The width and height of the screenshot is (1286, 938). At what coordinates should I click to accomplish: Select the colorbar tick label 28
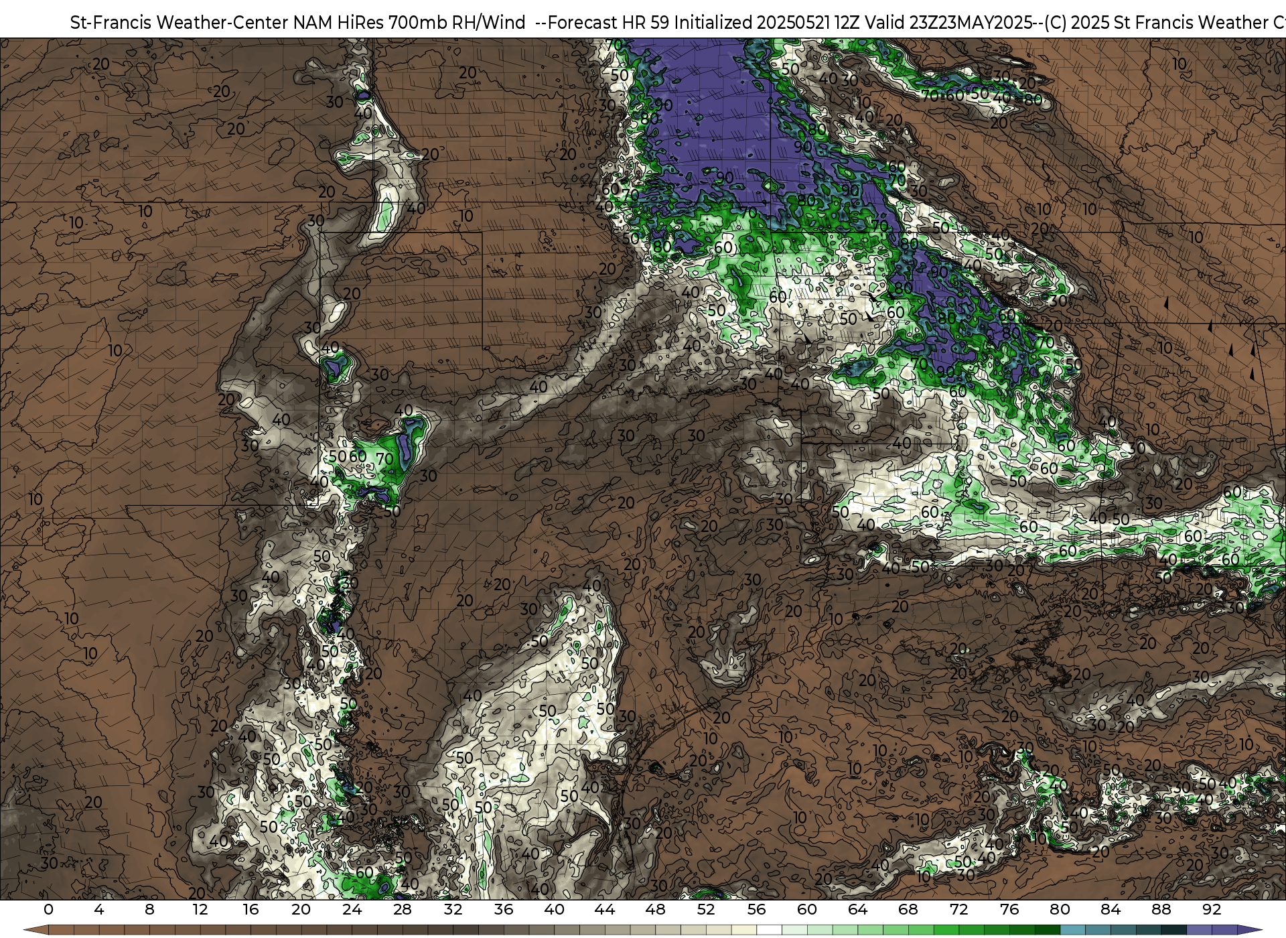[x=403, y=910]
